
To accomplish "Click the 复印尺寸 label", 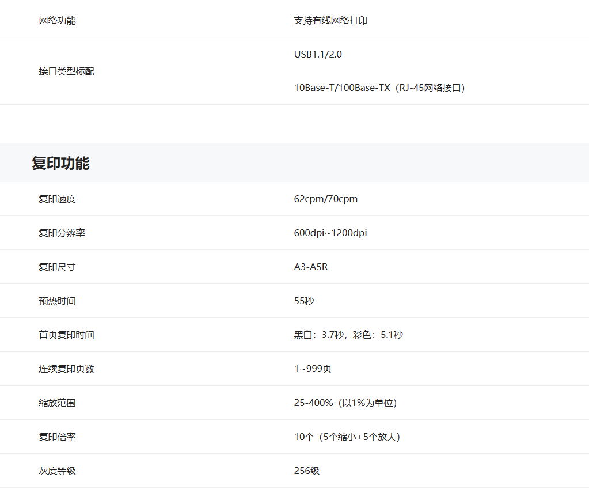I will pyautogui.click(x=57, y=267).
